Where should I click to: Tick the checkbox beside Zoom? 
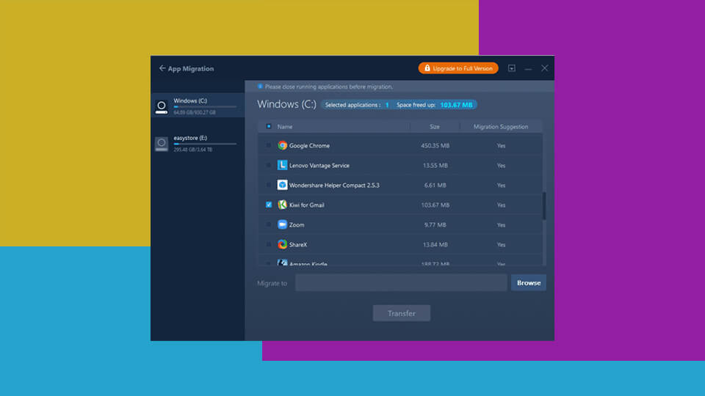(x=269, y=224)
